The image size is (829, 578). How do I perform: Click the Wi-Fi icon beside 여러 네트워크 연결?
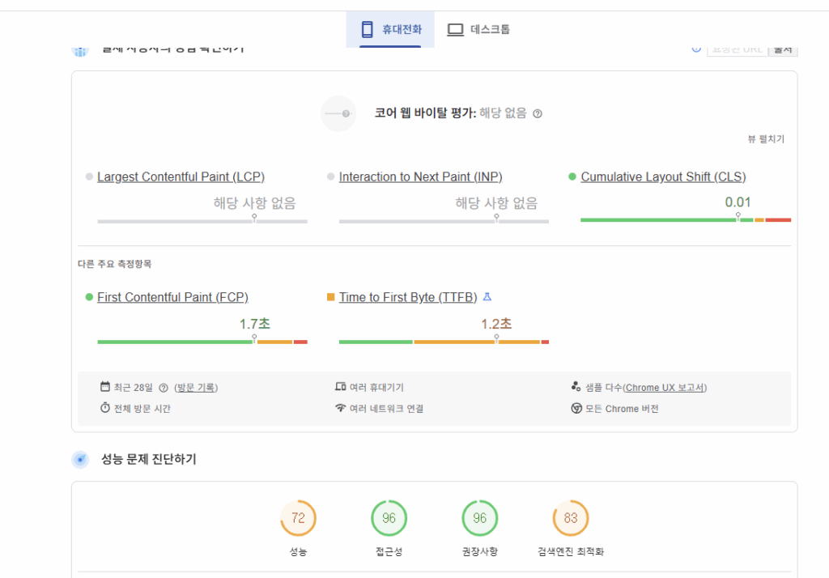(x=340, y=408)
